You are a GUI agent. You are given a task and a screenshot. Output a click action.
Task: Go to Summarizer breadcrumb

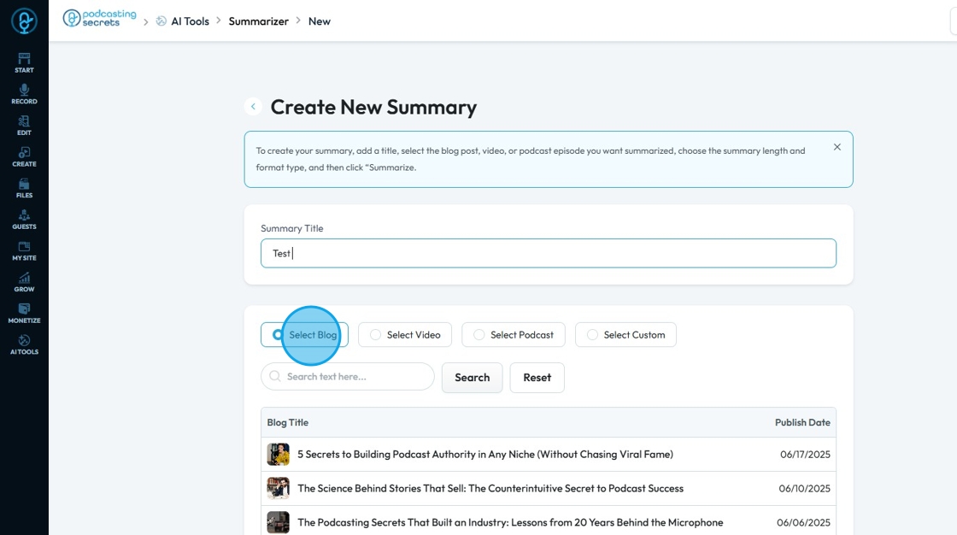(x=258, y=21)
